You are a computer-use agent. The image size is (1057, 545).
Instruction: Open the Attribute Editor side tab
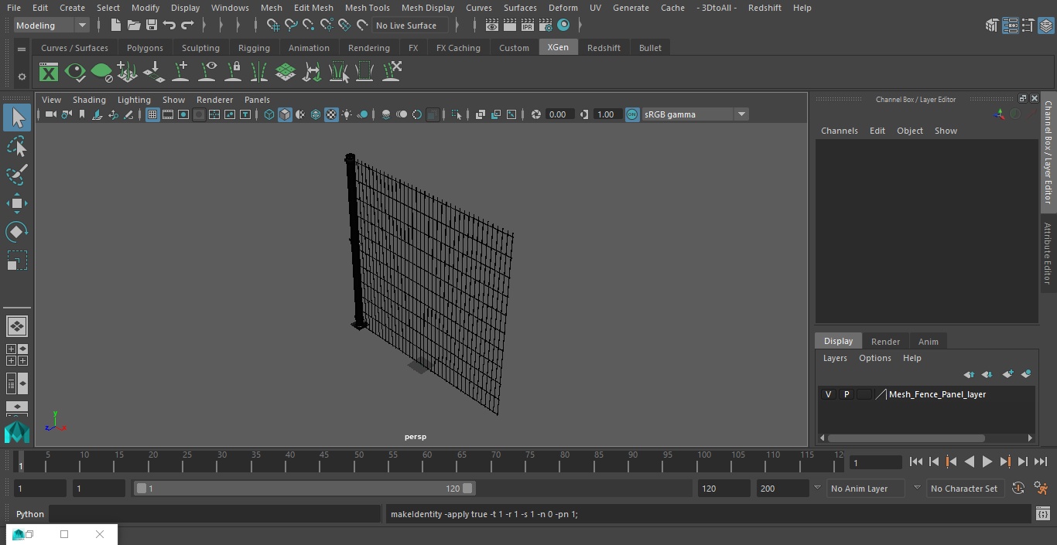(1048, 254)
